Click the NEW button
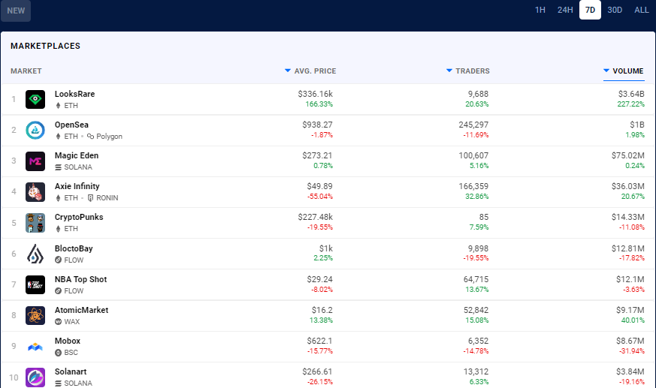Viewport: 656px width, 388px height. pos(16,11)
